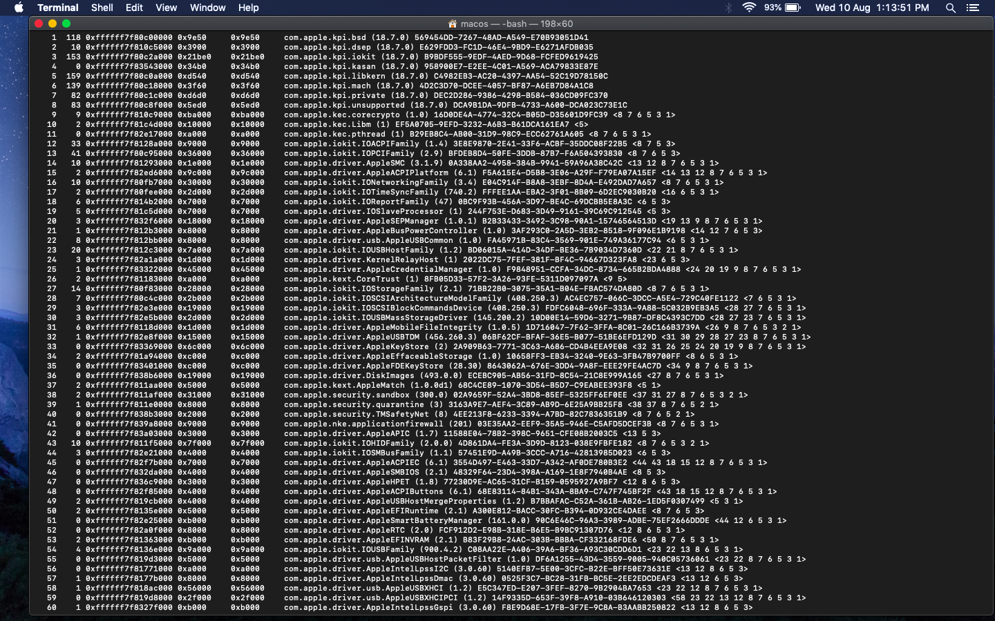Click "com.apple.driver.AppleEffaceableStorage" text

[x=378, y=357]
